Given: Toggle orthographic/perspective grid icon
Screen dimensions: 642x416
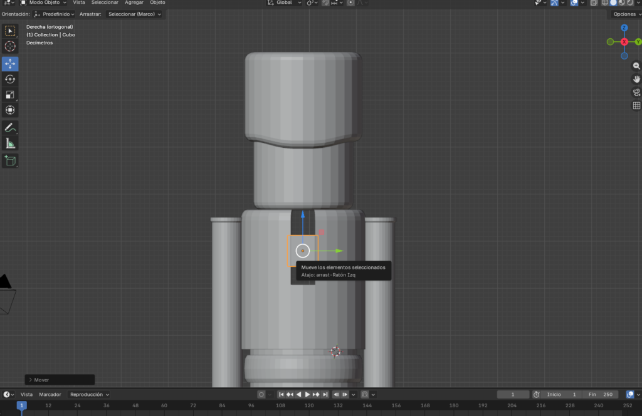Looking at the screenshot, I should (x=636, y=106).
